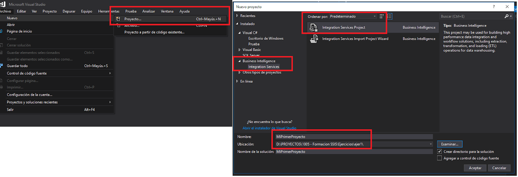518x177 pixels.
Task: Switch templates to list view icon
Action: (x=389, y=16)
